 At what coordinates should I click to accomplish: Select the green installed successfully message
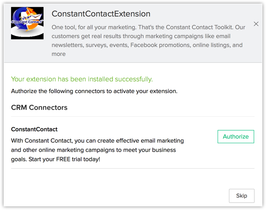tap(82, 79)
